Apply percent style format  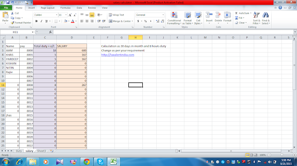pos(145,21)
